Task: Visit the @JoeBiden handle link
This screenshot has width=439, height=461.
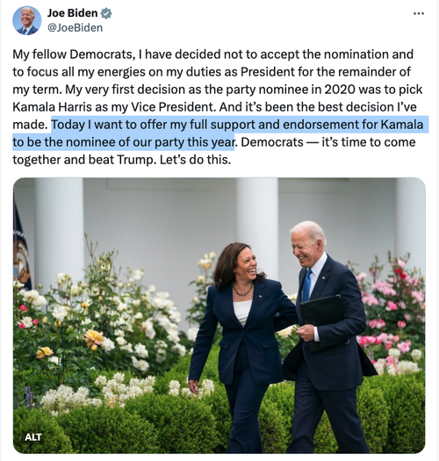Action: point(75,28)
